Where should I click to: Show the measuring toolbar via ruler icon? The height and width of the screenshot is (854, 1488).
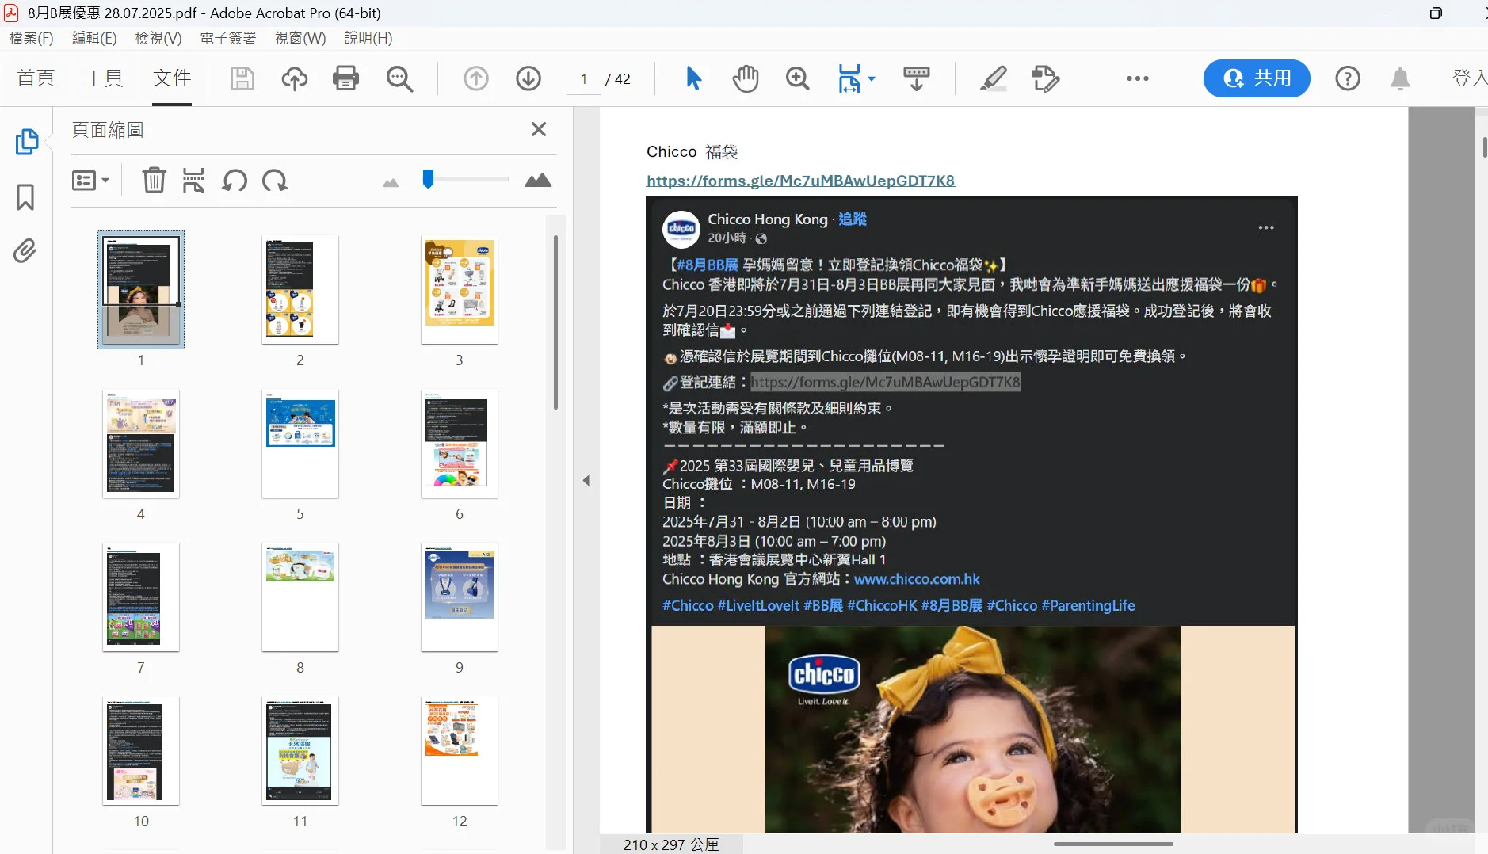click(916, 78)
